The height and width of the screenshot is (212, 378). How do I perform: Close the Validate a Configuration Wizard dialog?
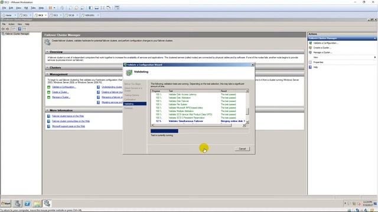(x=253, y=65)
